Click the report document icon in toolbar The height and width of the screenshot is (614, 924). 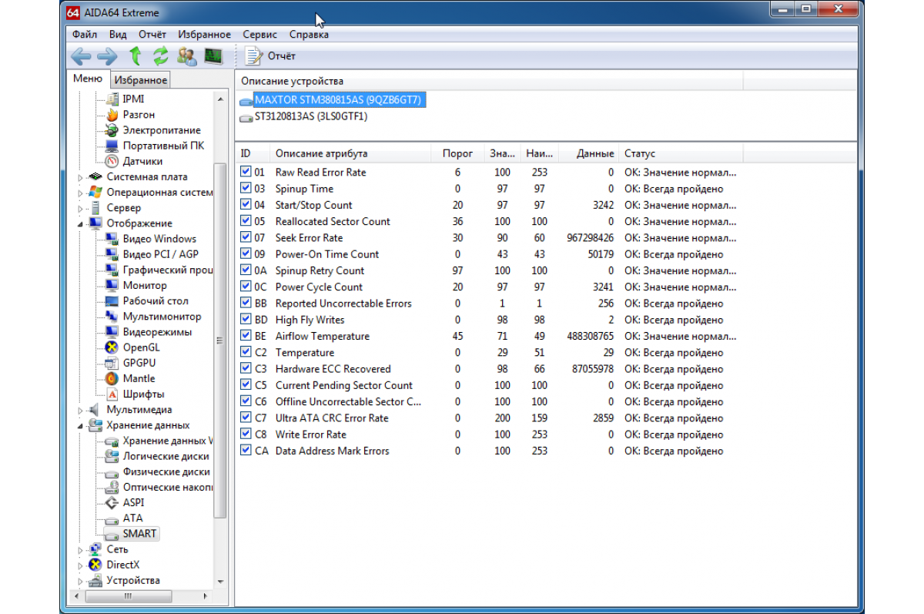click(253, 55)
